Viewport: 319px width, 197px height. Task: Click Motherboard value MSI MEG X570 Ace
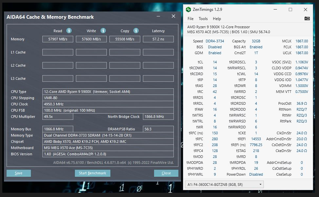click(108, 148)
